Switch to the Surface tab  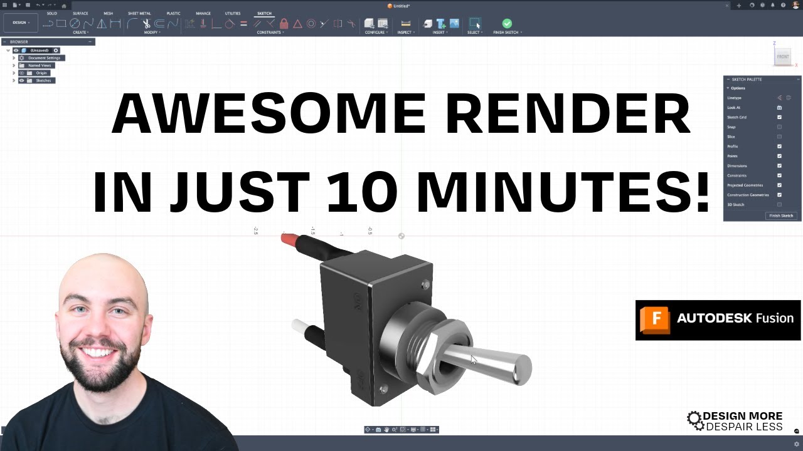click(80, 13)
